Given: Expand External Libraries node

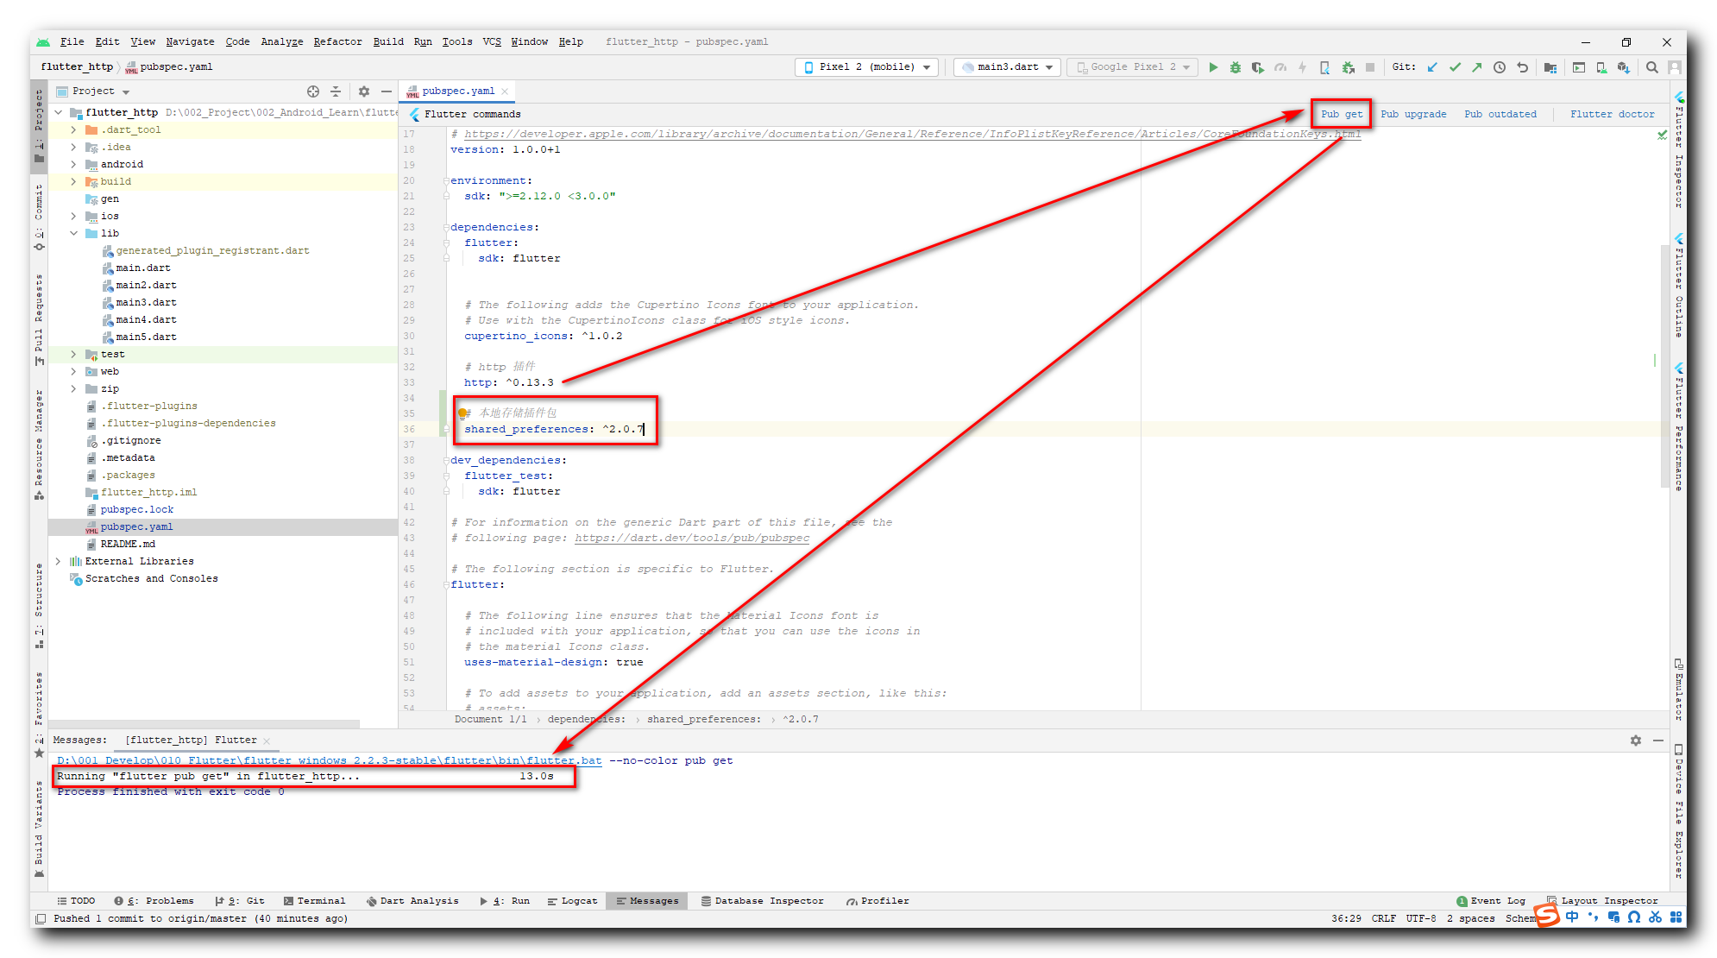Looking at the screenshot, I should 58,562.
